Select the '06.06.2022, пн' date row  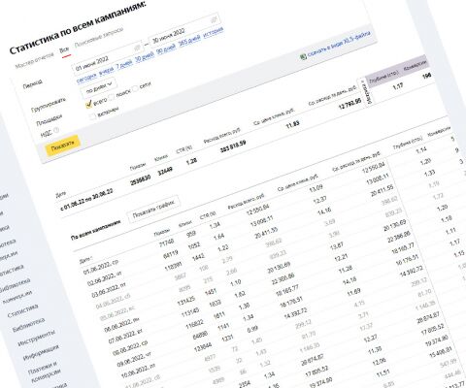click(x=121, y=326)
